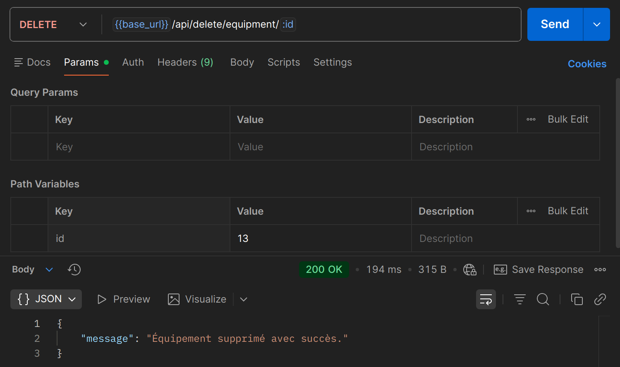Click the empty query param Value field

[x=321, y=147]
